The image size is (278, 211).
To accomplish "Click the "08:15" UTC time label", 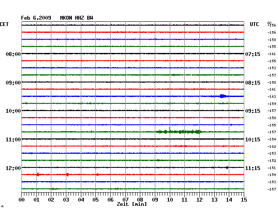I will click(x=253, y=83).
